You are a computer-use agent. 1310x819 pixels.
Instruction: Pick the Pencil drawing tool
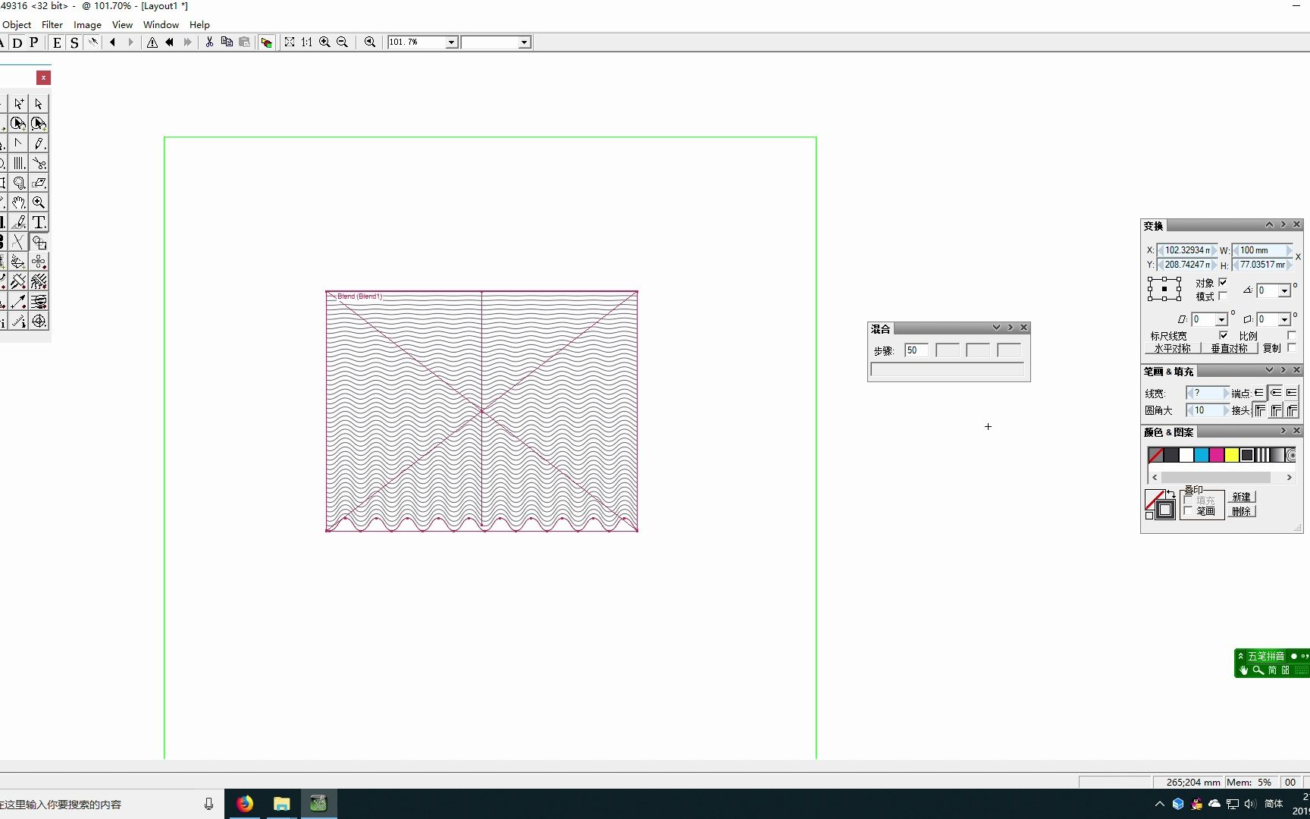point(39,143)
